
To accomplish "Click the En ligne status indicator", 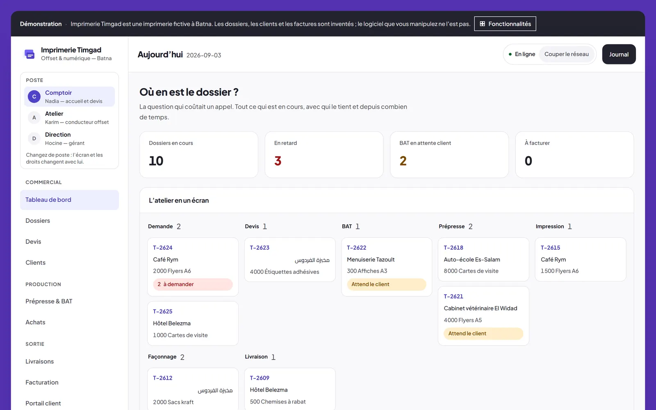I will (522, 54).
